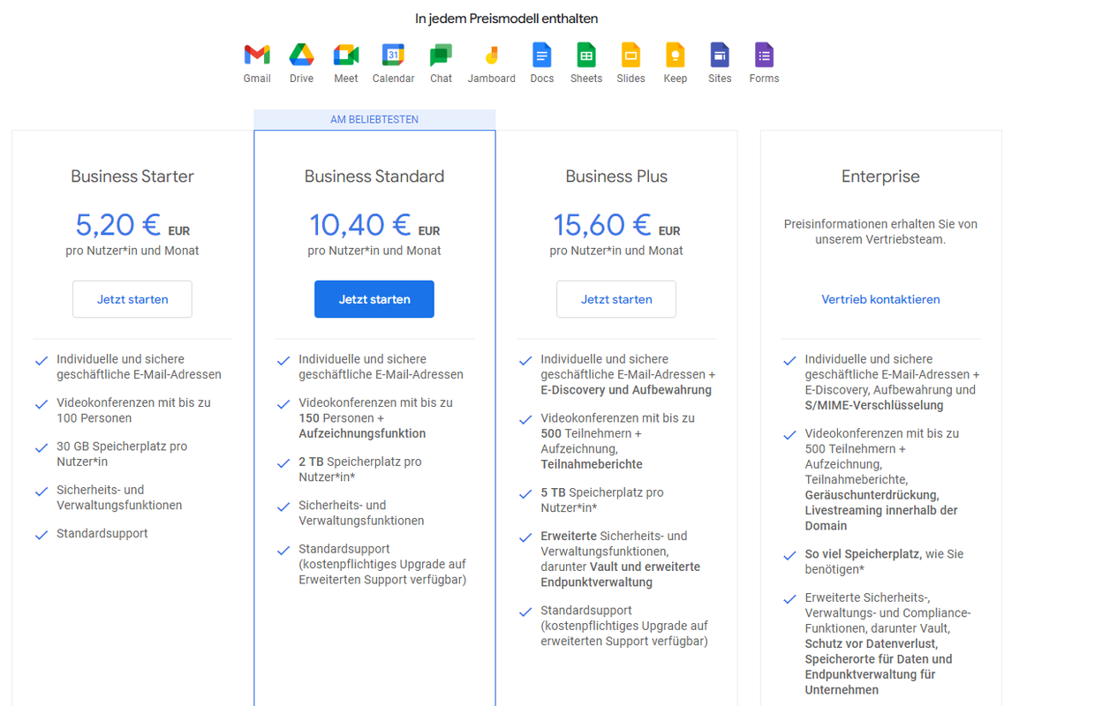Click Enterprise 'Preisinformationen erhalten Sie' text
1102x706 pixels.
coord(880,231)
